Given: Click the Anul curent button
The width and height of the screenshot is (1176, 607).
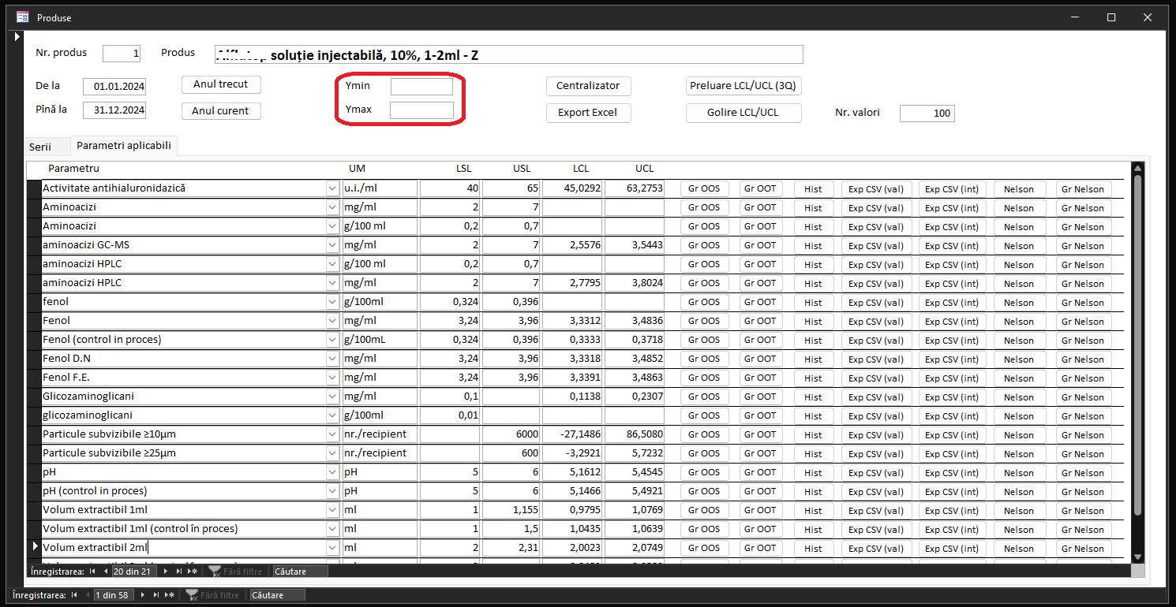Looking at the screenshot, I should coord(221,111).
